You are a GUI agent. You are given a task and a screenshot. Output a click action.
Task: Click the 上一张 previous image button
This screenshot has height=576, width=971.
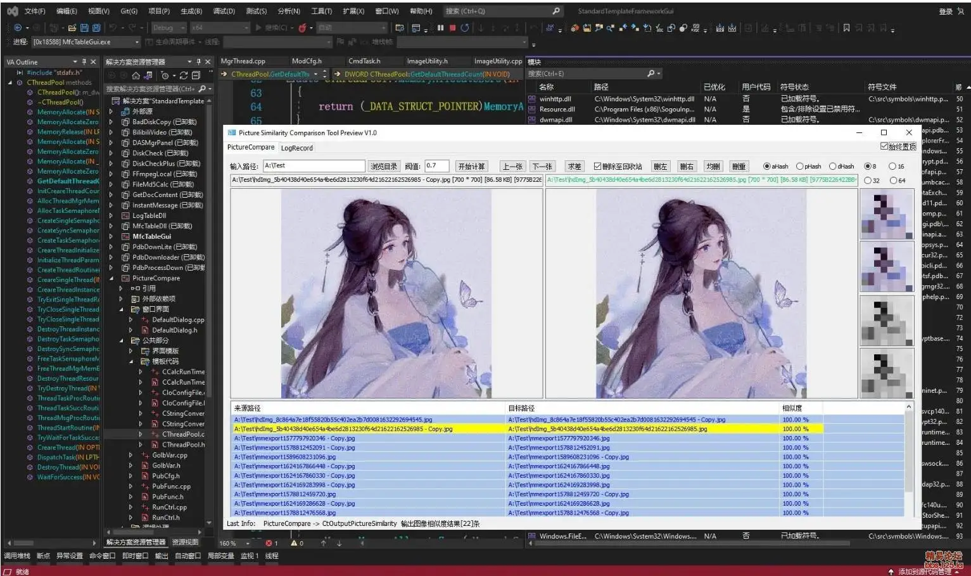pyautogui.click(x=512, y=166)
